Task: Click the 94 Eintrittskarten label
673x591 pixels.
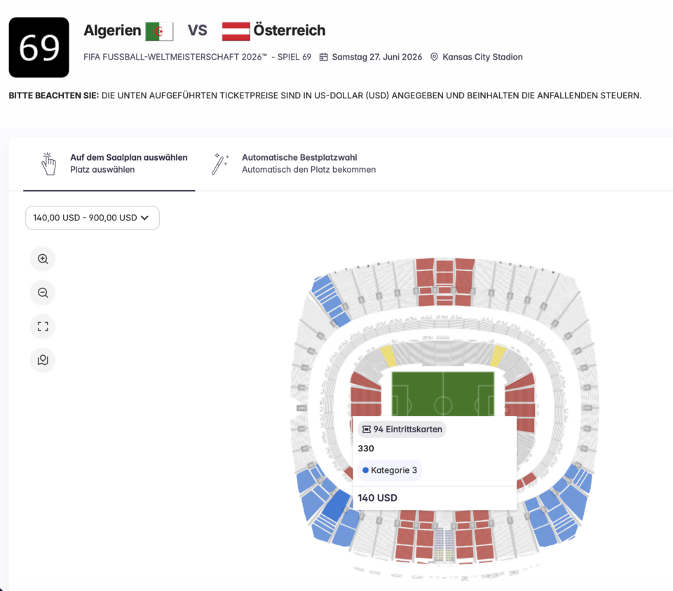Action: [400, 429]
